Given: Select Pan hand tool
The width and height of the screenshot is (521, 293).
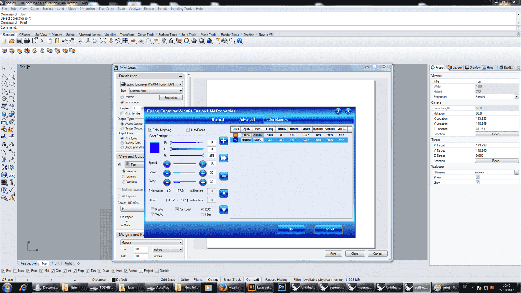Looking at the screenshot, I should pyautogui.click(x=72, y=41).
